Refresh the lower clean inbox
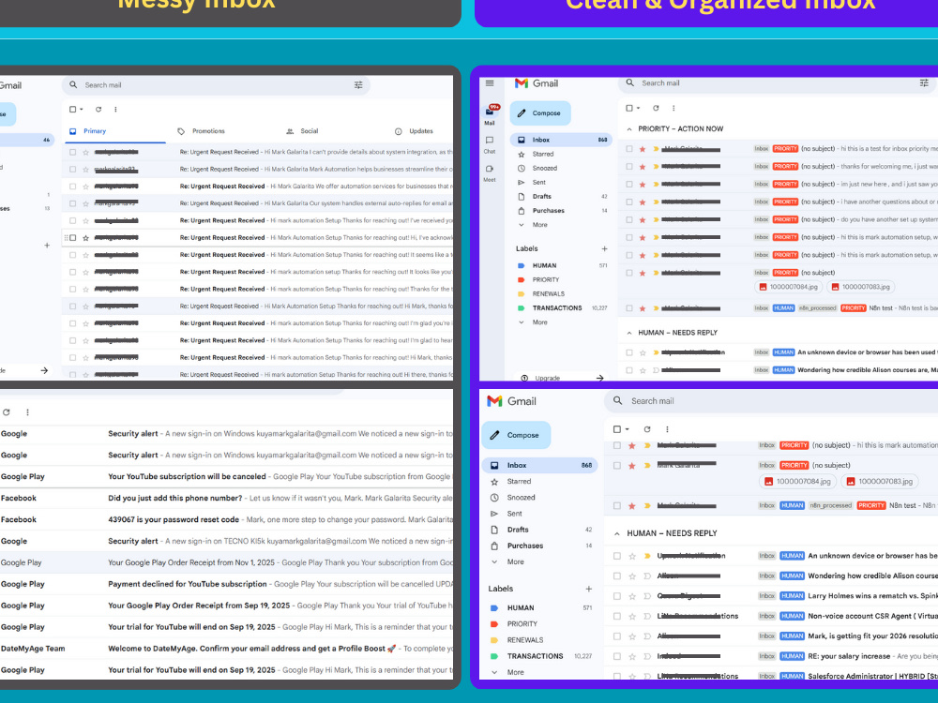The width and height of the screenshot is (938, 703). click(x=646, y=429)
